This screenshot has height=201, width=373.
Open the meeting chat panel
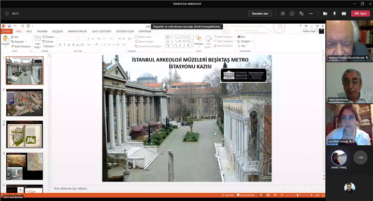[292, 13]
